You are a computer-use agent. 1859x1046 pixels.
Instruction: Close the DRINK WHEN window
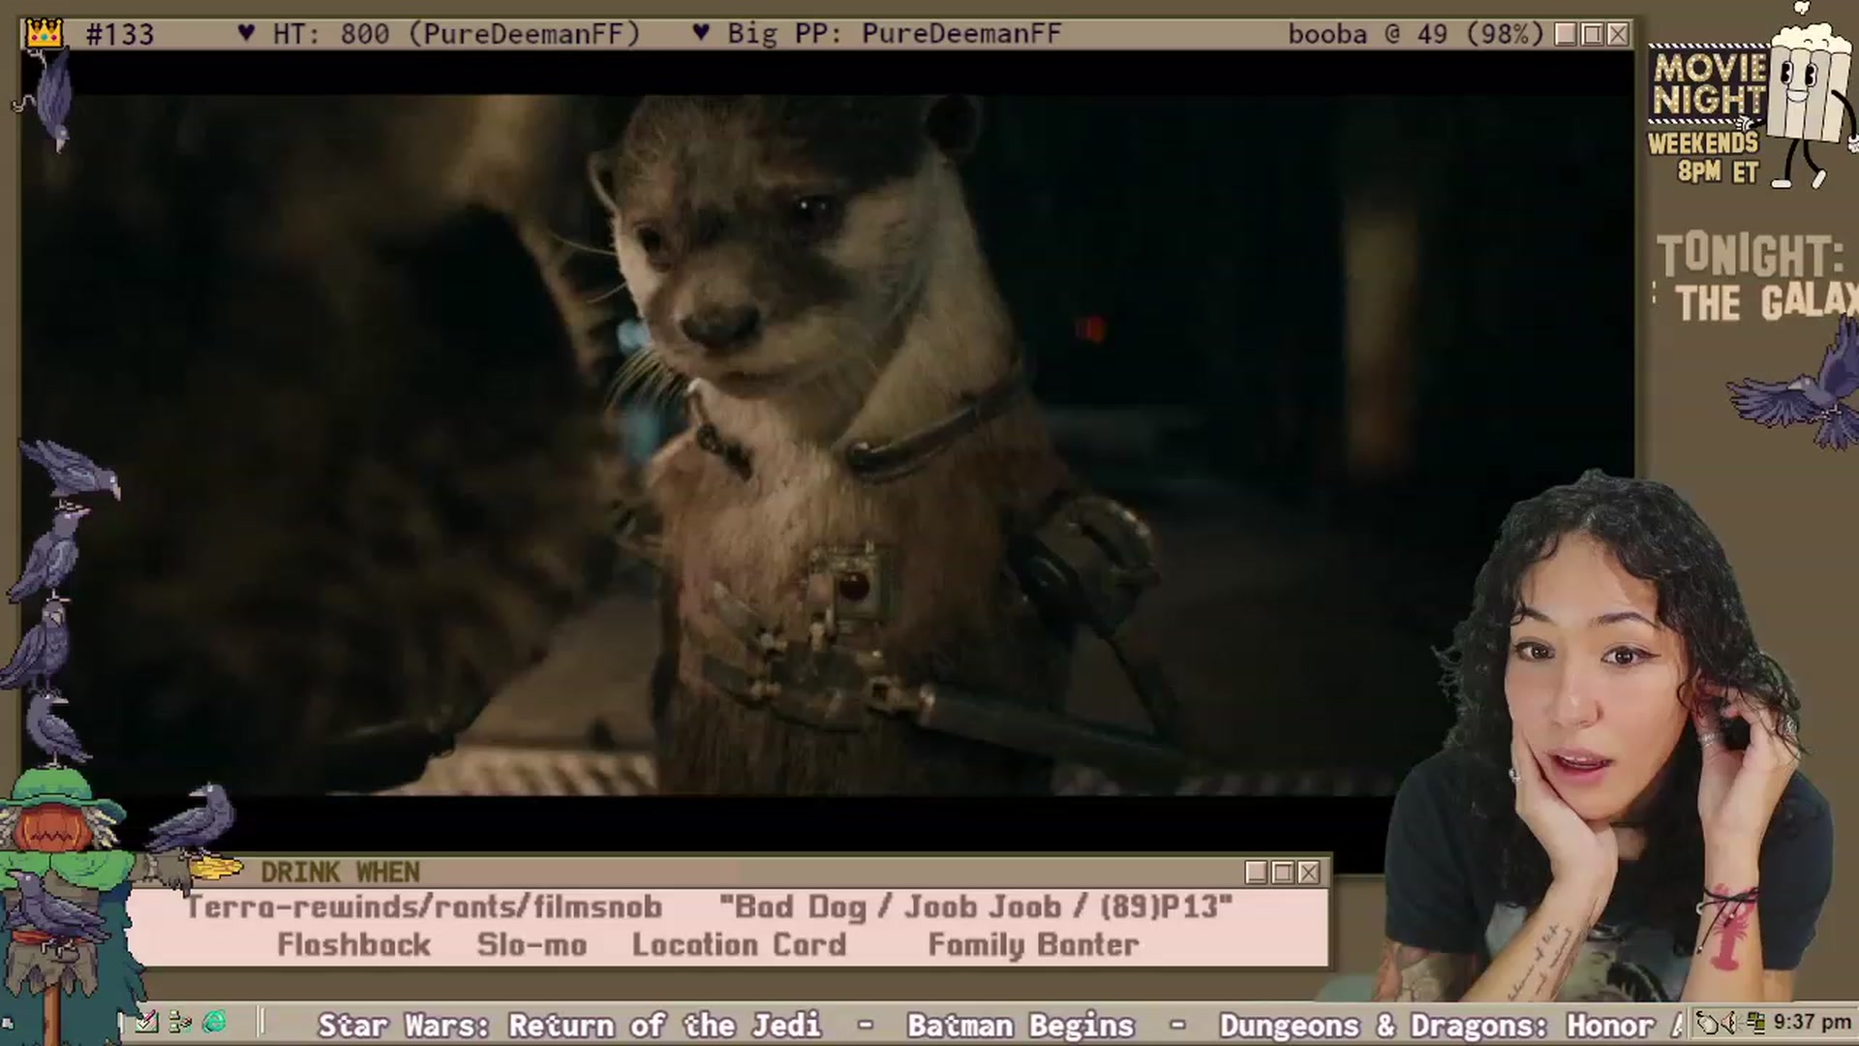(x=1309, y=873)
